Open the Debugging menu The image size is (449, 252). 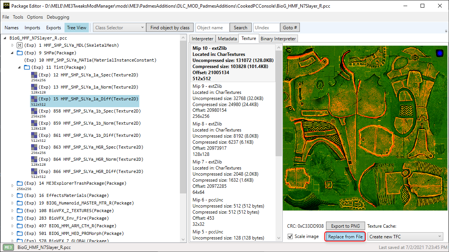click(x=58, y=17)
